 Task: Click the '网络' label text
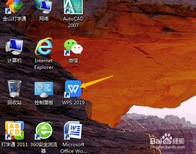pos(44,19)
